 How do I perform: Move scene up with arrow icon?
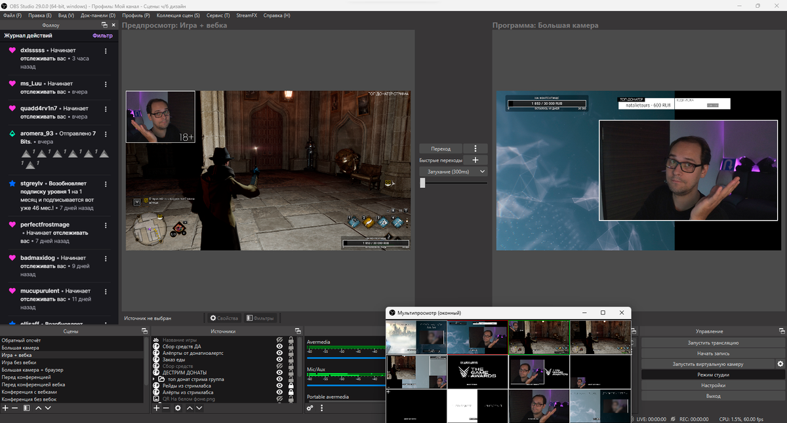tap(38, 408)
